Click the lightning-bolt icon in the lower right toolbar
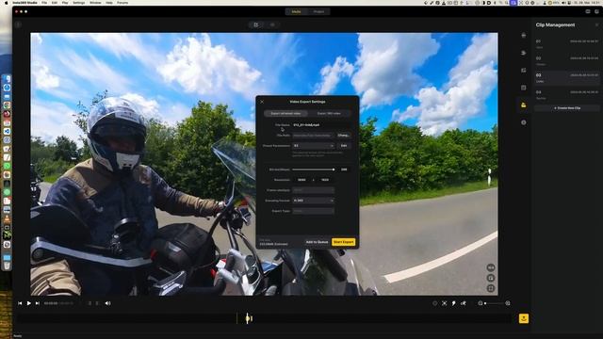The width and height of the screenshot is (603, 339). [454, 303]
